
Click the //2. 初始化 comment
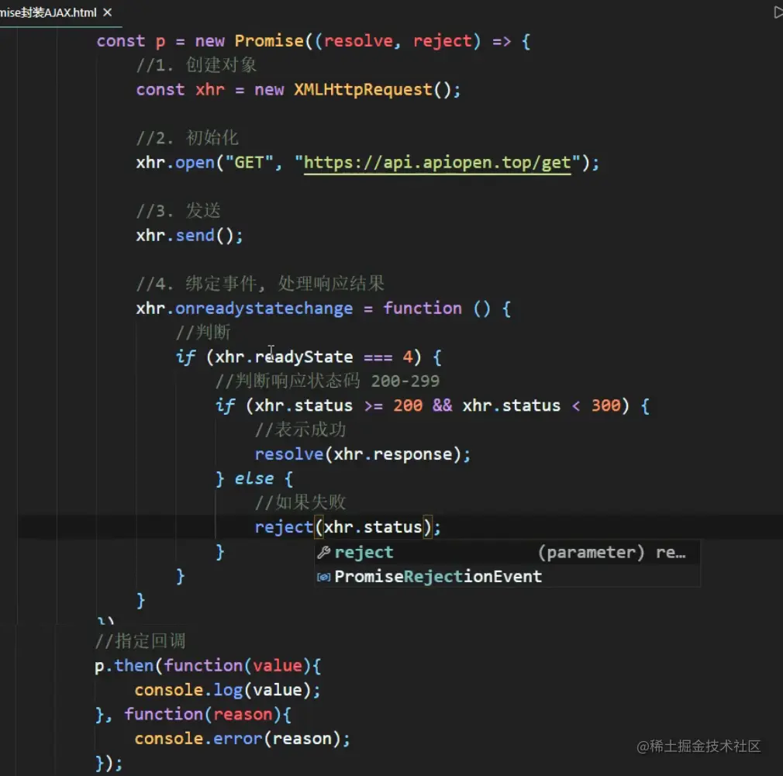(x=188, y=138)
